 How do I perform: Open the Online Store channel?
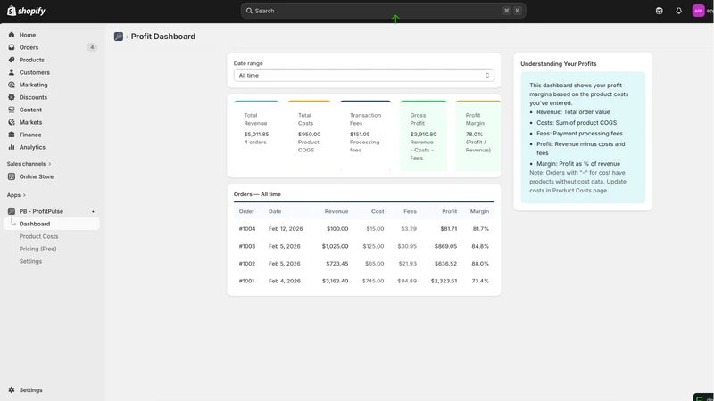[36, 176]
